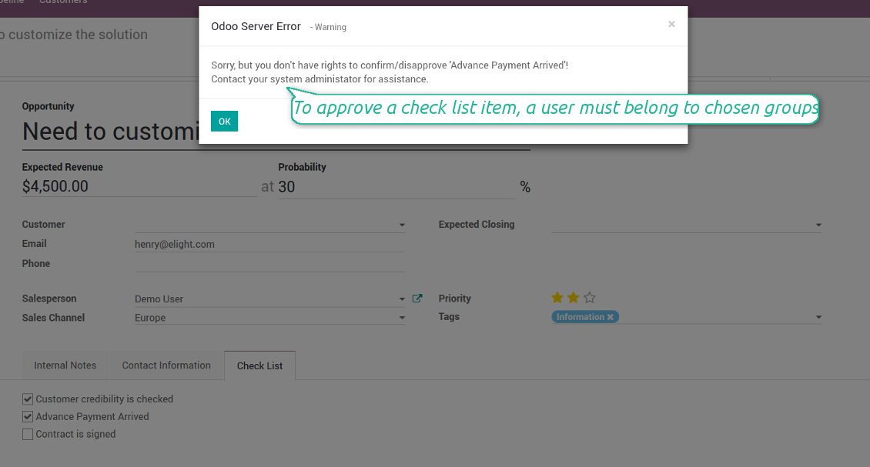Switch to the Internal Notes tab
Image resolution: width=870 pixels, height=467 pixels.
[65, 365]
